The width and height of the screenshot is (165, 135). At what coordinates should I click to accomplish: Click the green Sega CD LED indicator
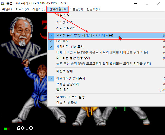point(6,129)
